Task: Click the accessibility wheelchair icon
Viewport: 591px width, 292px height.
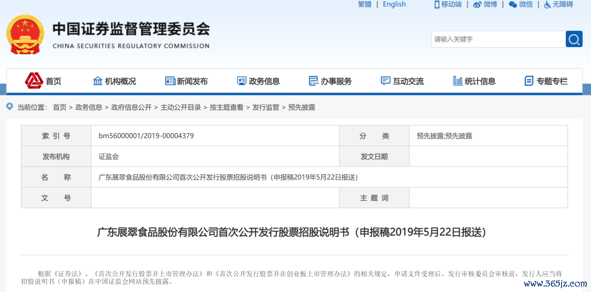Action: [547, 4]
